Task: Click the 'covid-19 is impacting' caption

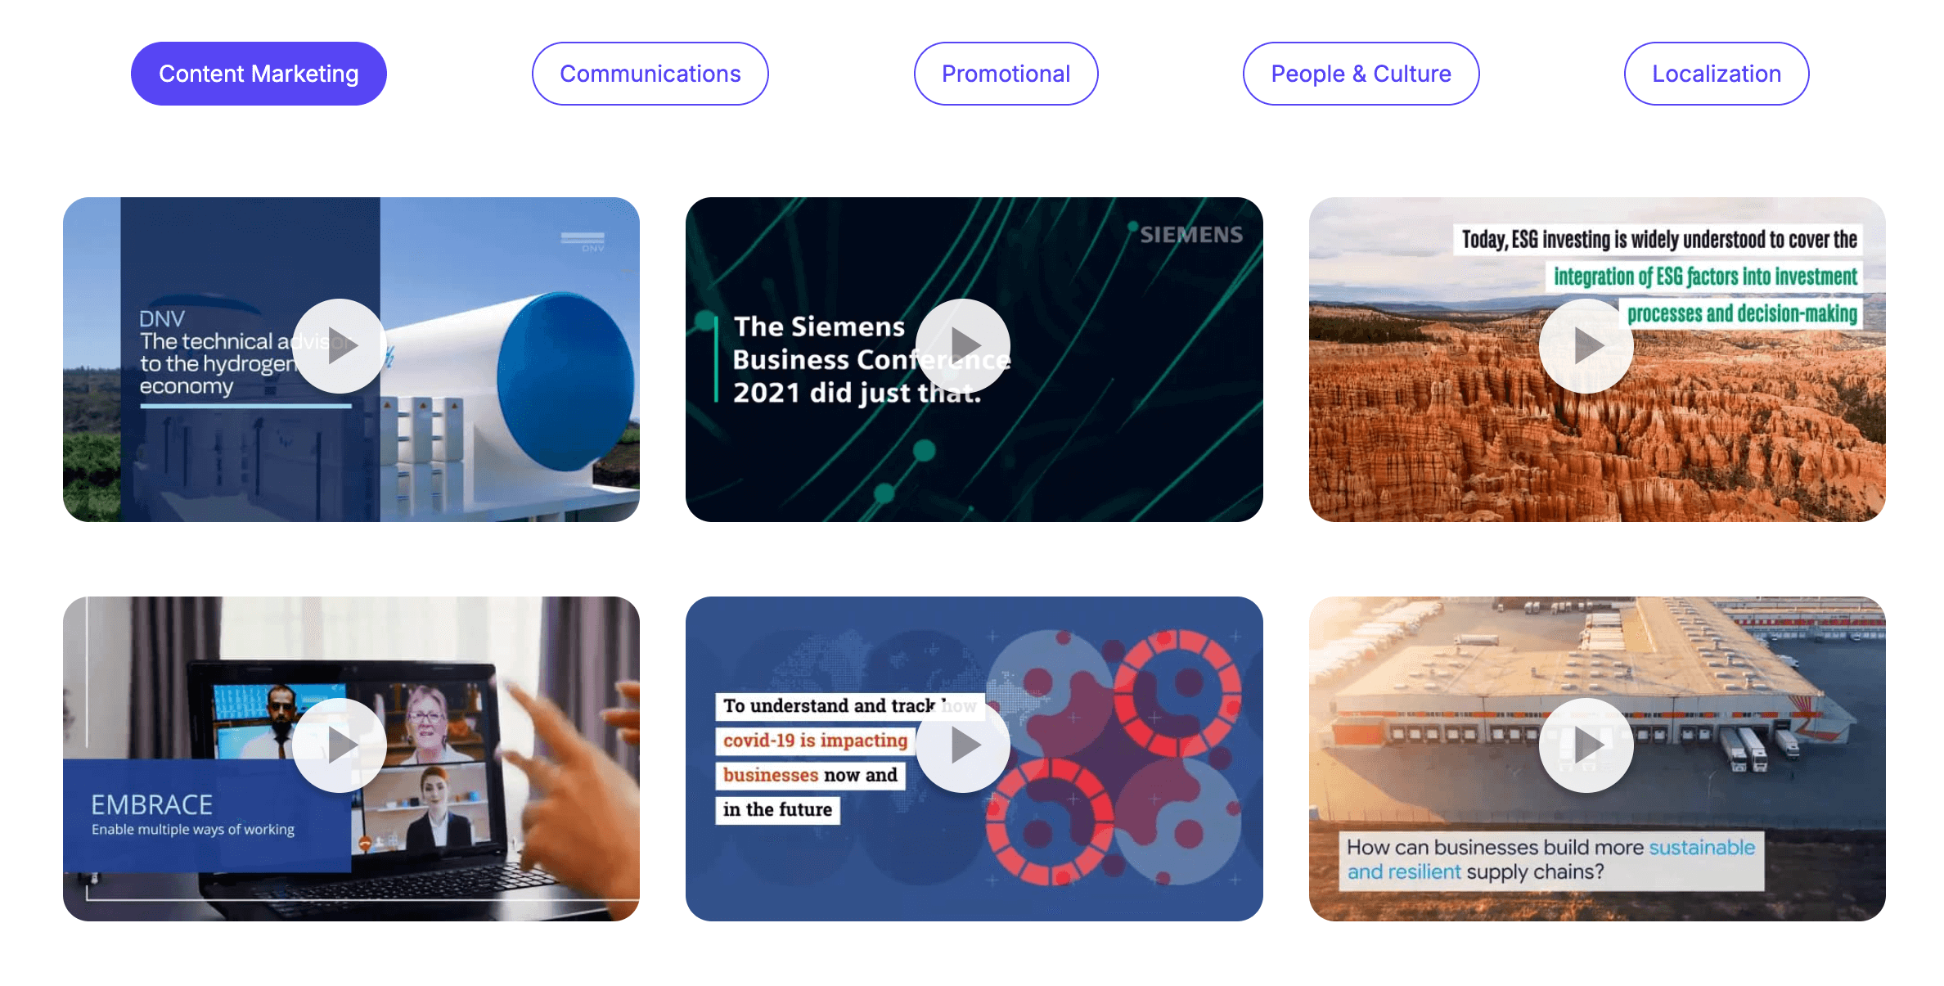Action: click(x=815, y=741)
